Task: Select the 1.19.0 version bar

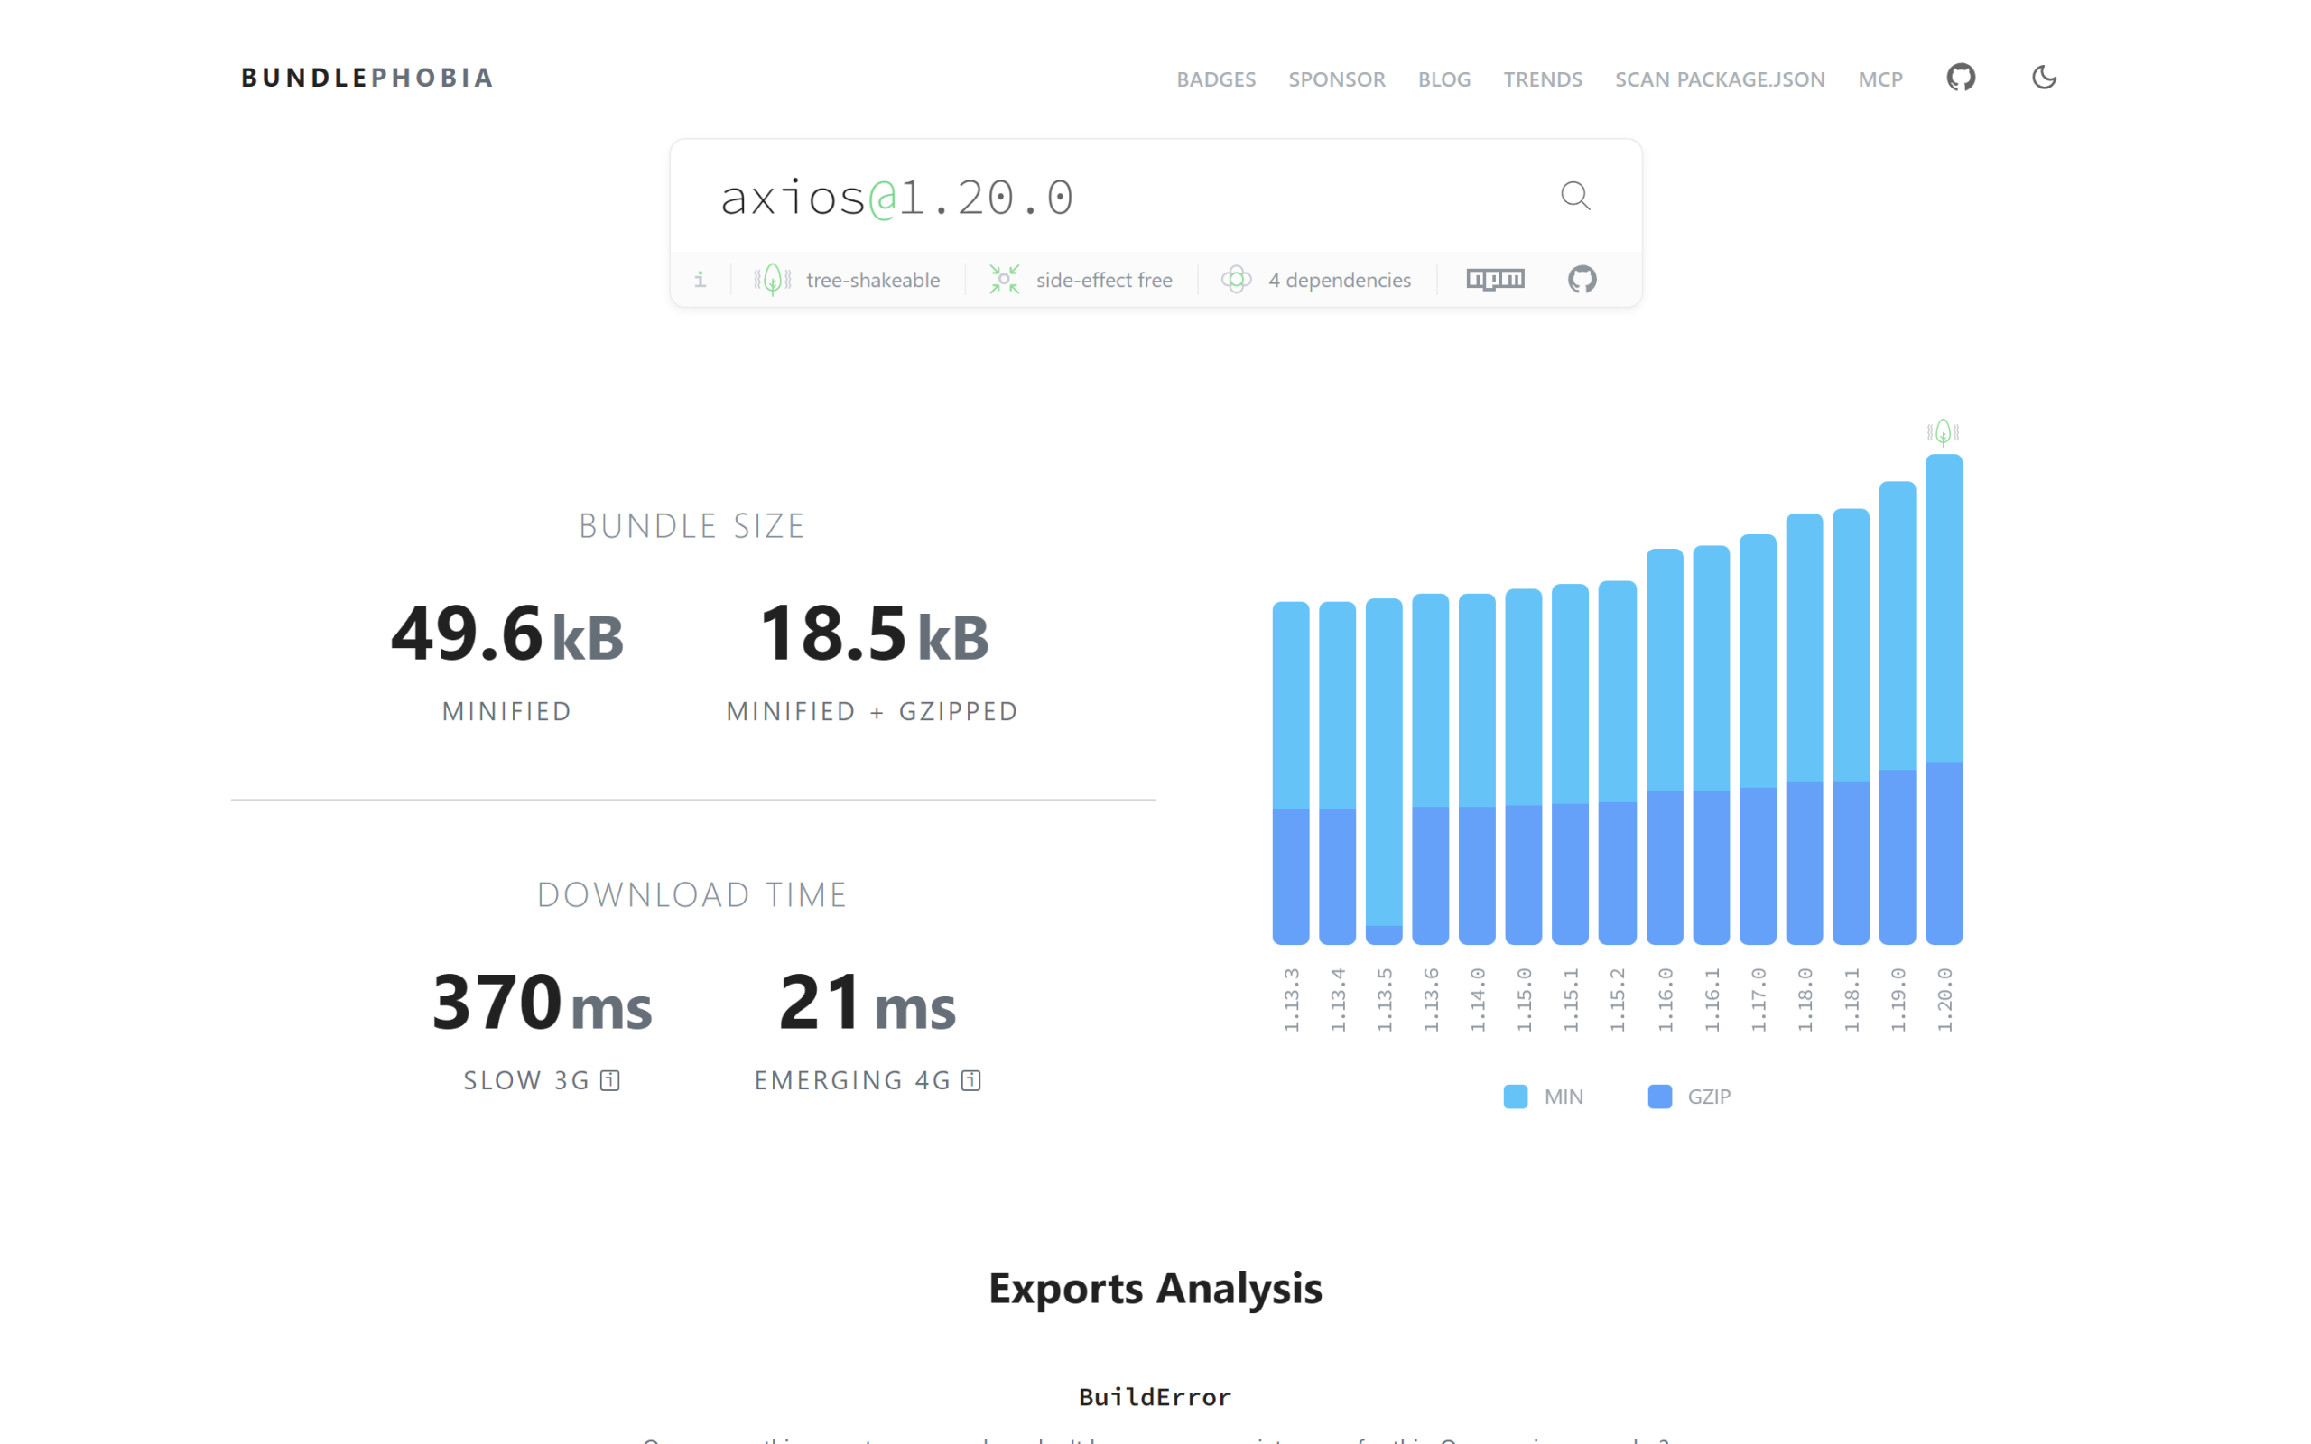Action: coord(1897,713)
